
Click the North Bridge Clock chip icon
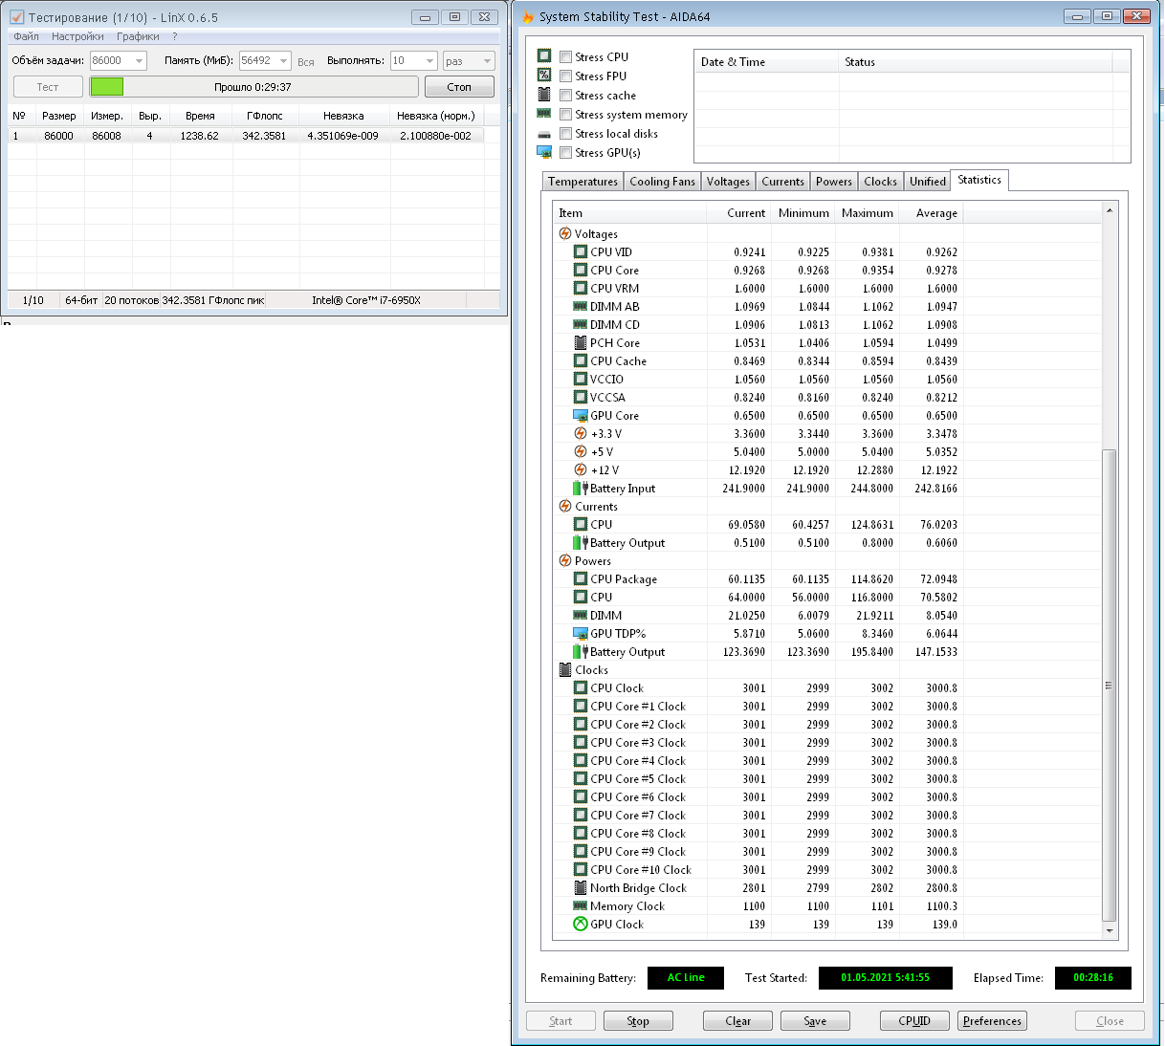click(581, 887)
